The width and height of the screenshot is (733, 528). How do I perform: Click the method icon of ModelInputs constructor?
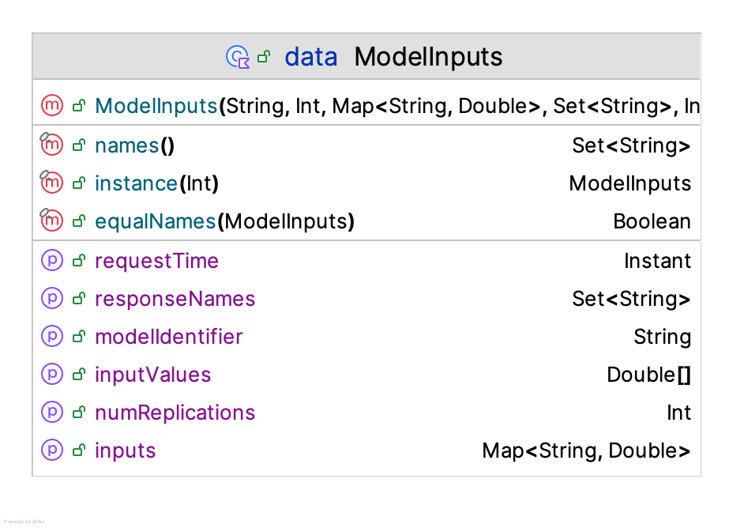pyautogui.click(x=52, y=105)
